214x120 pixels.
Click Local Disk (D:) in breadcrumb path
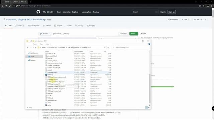point(53,47)
